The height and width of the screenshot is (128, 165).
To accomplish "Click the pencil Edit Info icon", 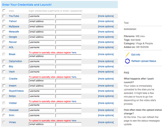I will 127,54.
